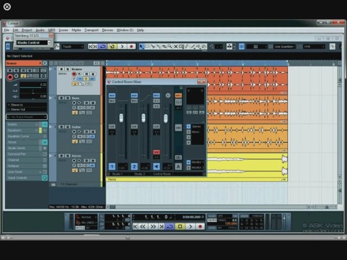Click the Studio 1 fader handle
Image resolution: width=347 pixels, height=260 pixels.
[121, 118]
